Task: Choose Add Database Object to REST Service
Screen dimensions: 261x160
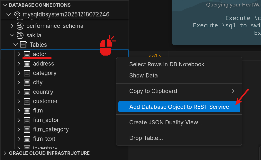Action: tap(179, 107)
